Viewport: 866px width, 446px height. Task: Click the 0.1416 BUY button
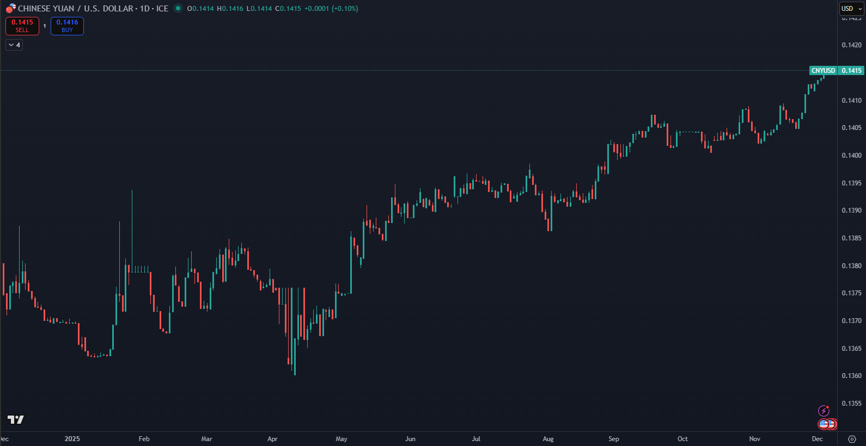pyautogui.click(x=67, y=26)
